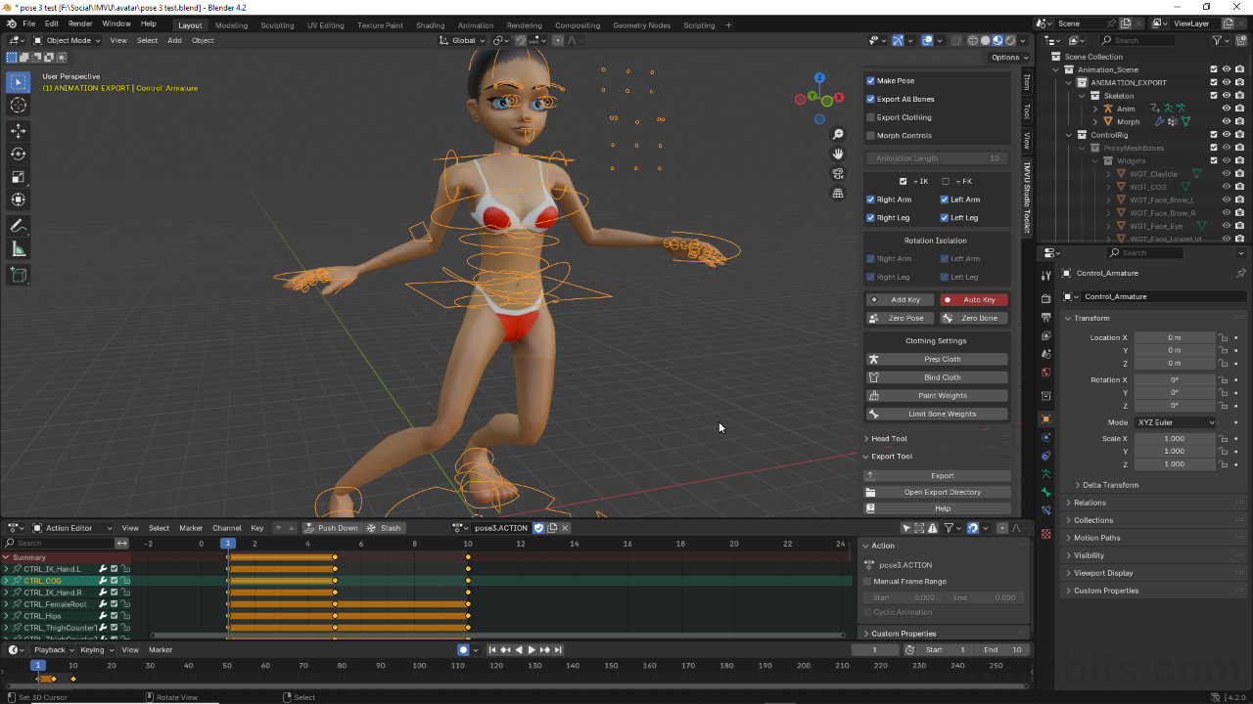
Task: Hide Animation_Scene collection with eye icon
Action: (1227, 69)
